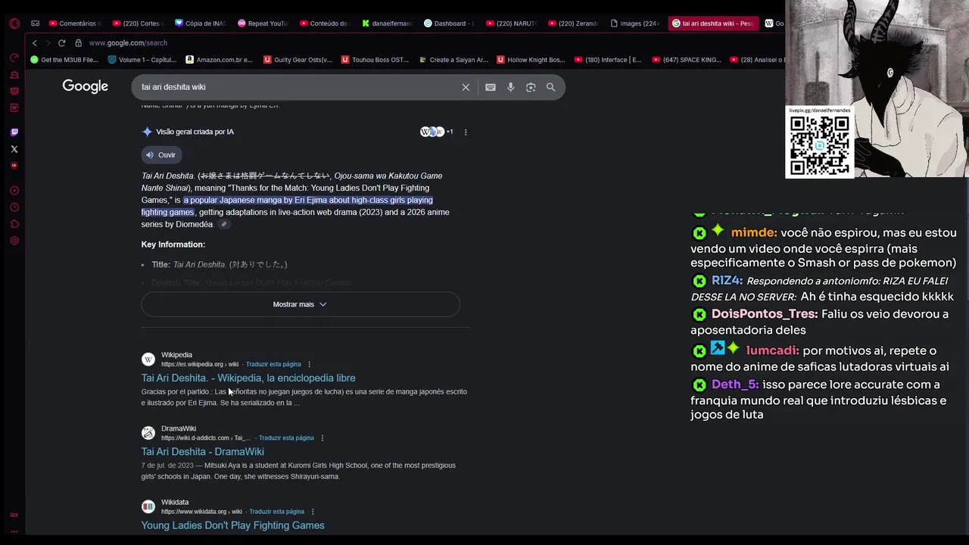The width and height of the screenshot is (969, 545).
Task: Search by image with Google Lens
Action: coord(531,87)
